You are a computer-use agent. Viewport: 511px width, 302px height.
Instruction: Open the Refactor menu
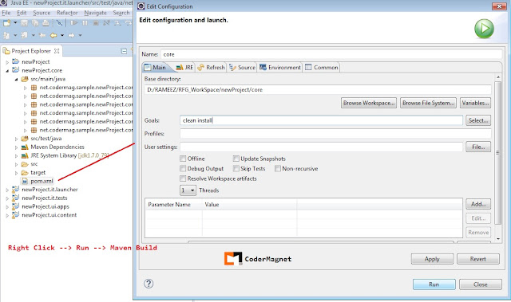tap(67, 13)
